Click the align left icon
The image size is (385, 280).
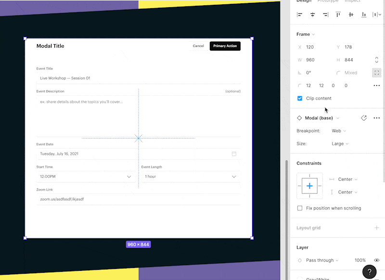[300, 15]
